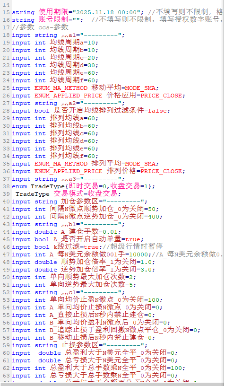Click the name 移动平均 on line 25
This screenshot has height=386, width=225.
point(106,88)
